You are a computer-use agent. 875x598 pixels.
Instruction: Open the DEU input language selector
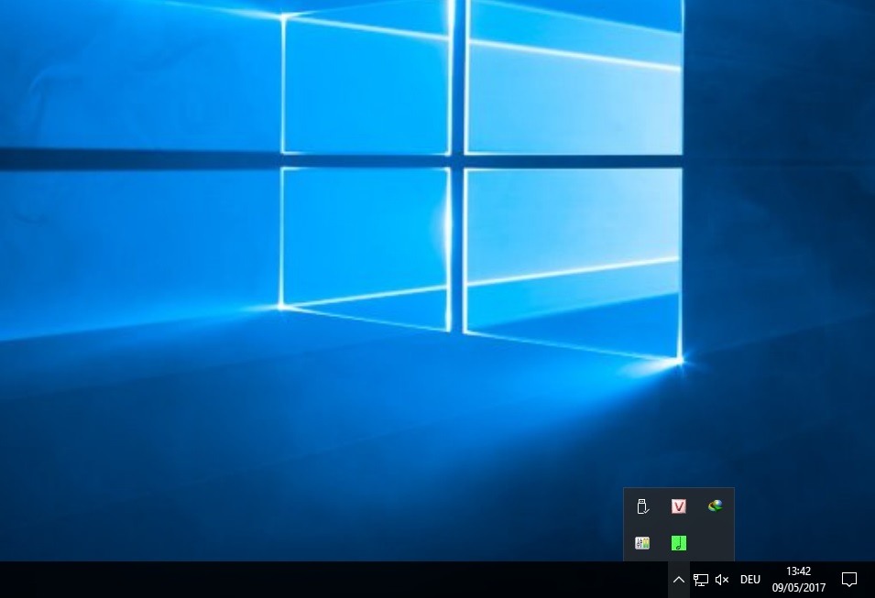point(750,580)
